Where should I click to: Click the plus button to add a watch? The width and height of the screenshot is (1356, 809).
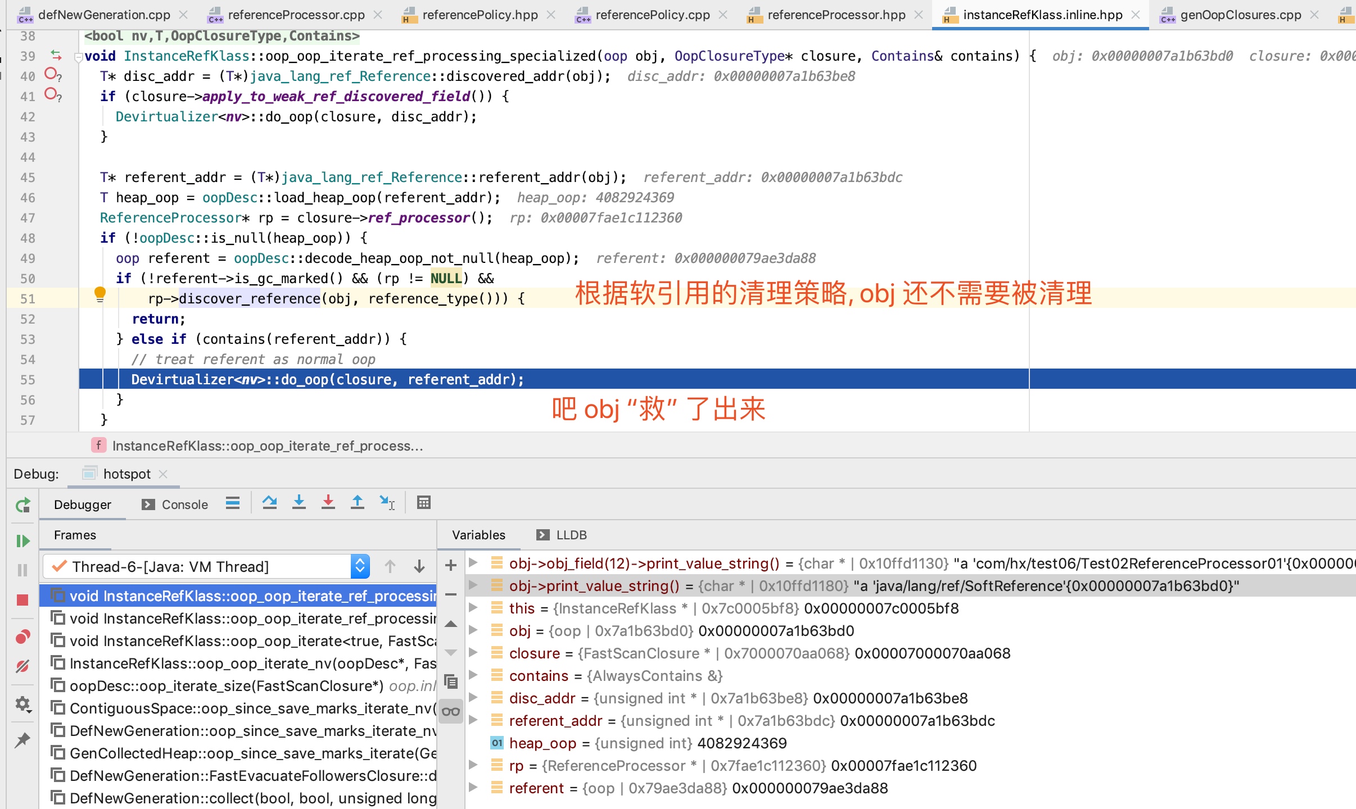451,565
